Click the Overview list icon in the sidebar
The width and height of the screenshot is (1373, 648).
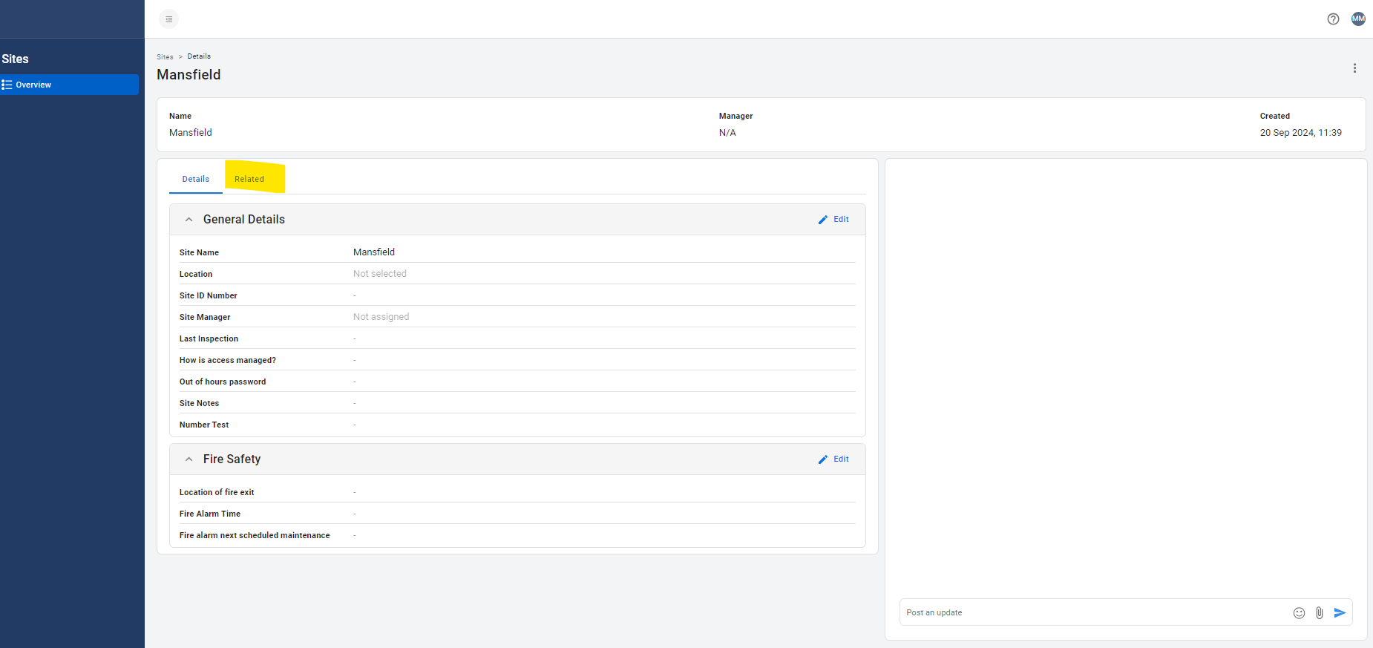[7, 85]
